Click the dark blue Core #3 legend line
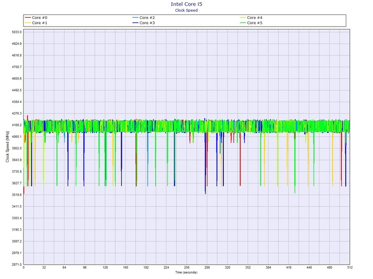The width and height of the screenshot is (373, 279). pos(135,23)
